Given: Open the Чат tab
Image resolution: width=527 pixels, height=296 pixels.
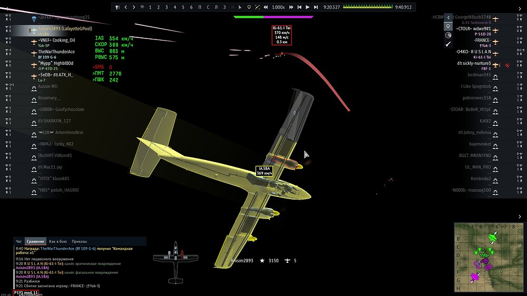Looking at the screenshot, I should coord(19,241).
